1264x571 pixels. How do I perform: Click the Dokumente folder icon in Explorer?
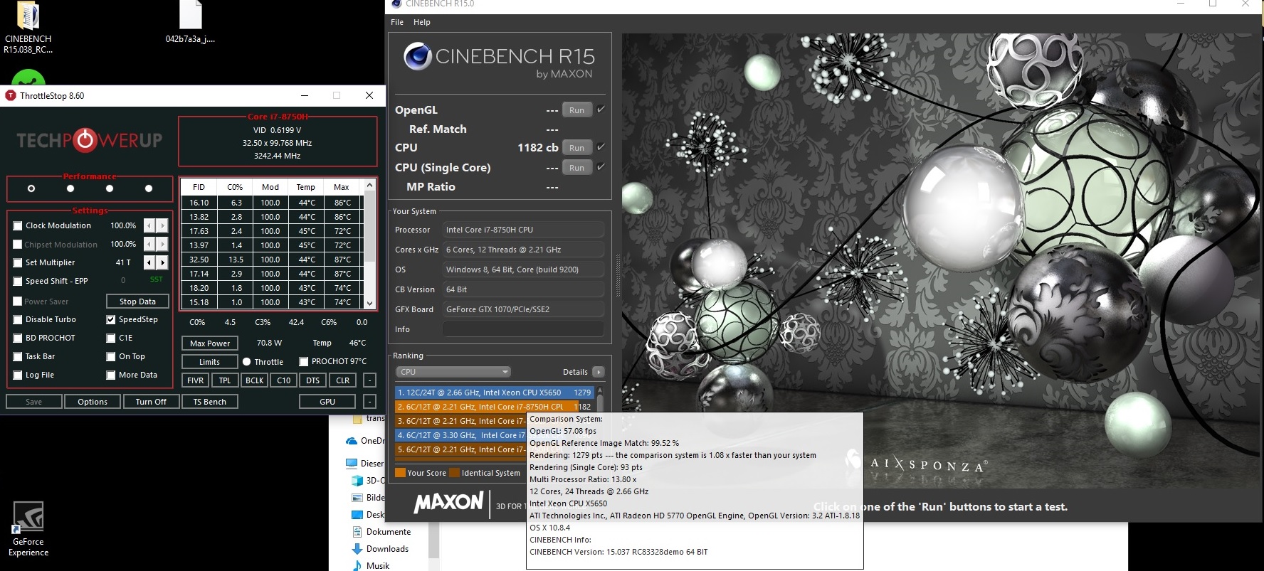point(357,532)
